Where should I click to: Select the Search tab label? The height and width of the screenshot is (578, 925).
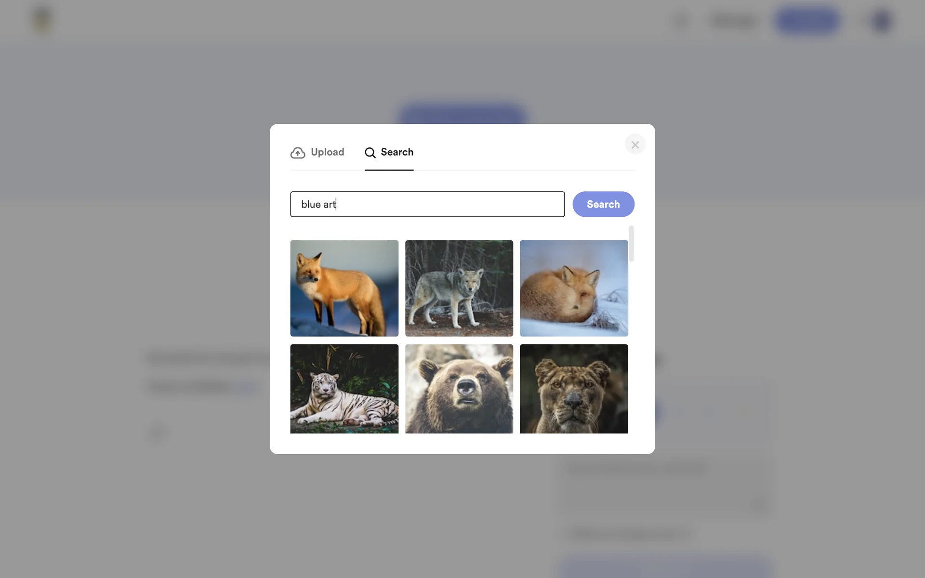point(396,152)
